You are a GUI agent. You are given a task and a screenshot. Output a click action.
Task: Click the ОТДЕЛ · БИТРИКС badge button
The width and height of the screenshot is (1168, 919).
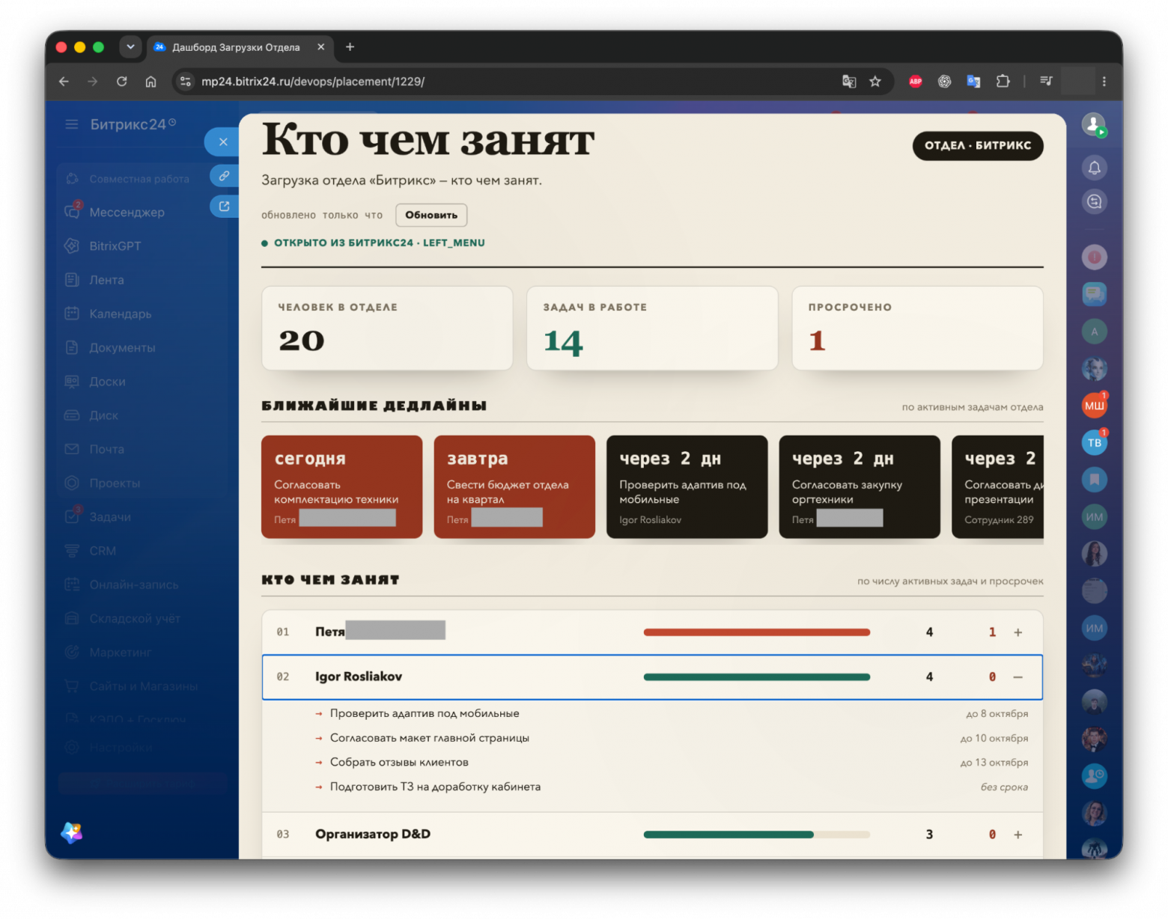977,145
